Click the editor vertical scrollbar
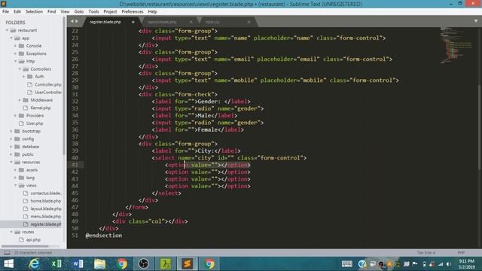Image resolution: width=482 pixels, height=271 pixels. [x=479, y=127]
